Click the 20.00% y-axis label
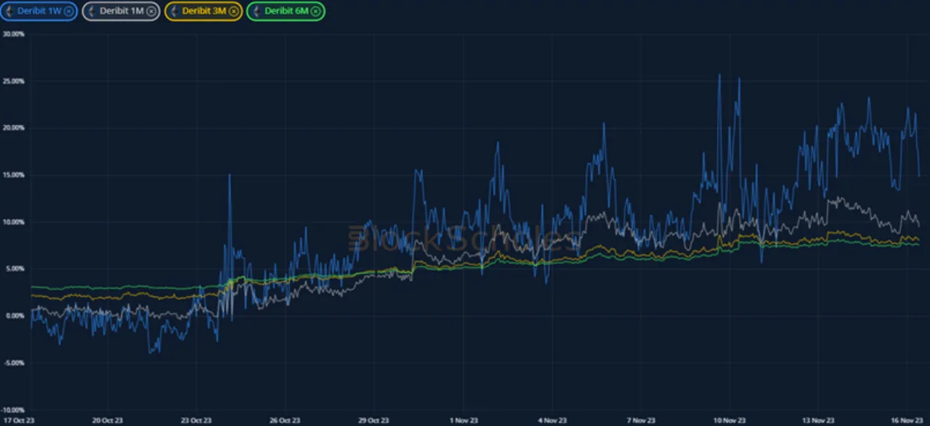 (13, 128)
